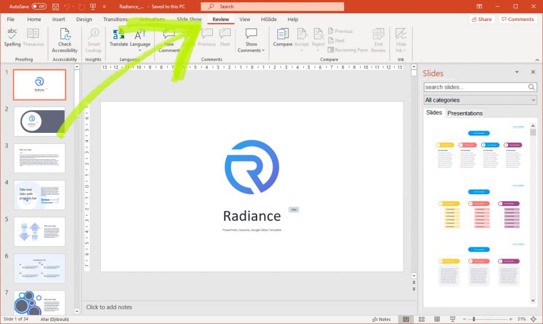Viewport: 543px width, 324px height.
Task: Open Check Accessibility
Action: click(x=65, y=40)
